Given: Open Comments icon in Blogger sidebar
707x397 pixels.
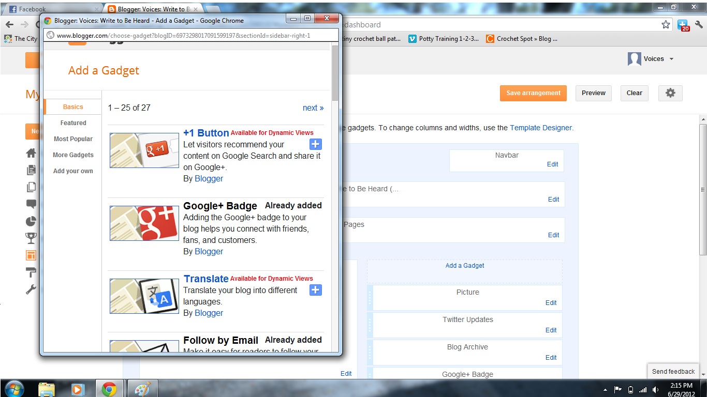Looking at the screenshot, I should pyautogui.click(x=31, y=204).
